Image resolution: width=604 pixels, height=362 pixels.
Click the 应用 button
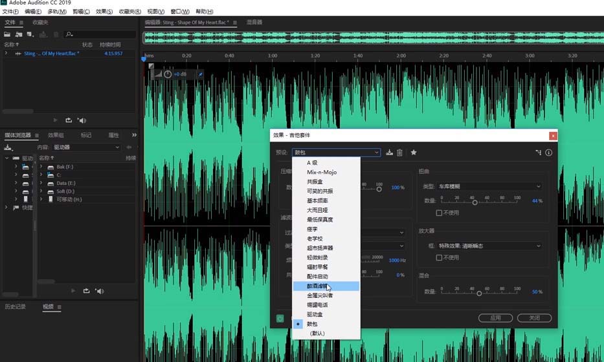(495, 318)
